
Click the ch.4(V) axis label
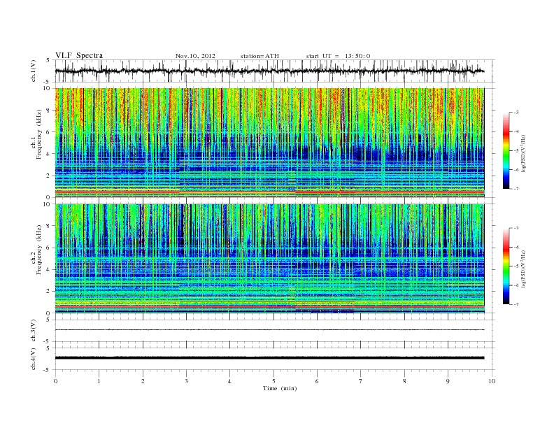34,359
